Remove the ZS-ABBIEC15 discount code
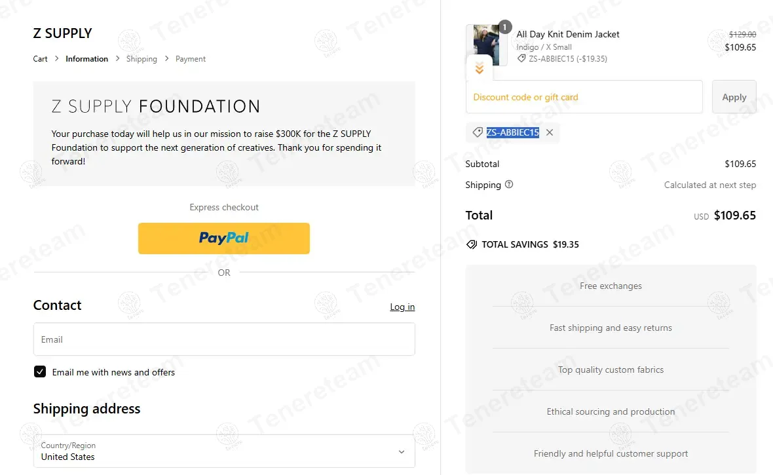The width and height of the screenshot is (773, 475). click(x=550, y=132)
